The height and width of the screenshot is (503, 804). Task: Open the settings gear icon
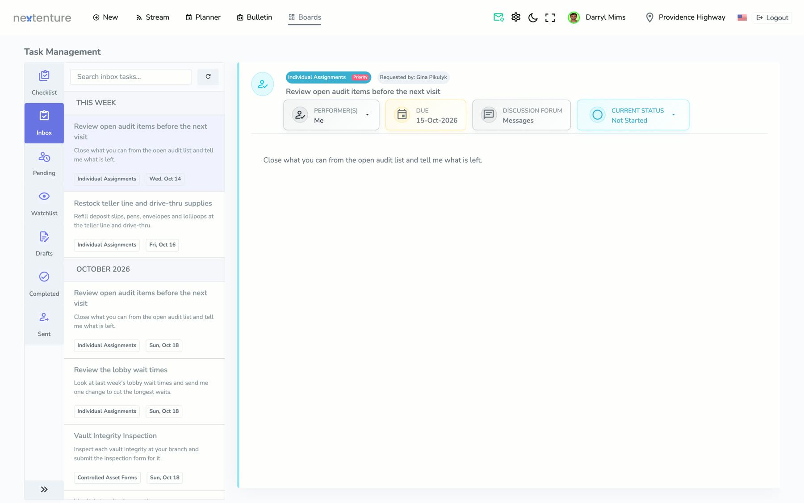pyautogui.click(x=516, y=17)
